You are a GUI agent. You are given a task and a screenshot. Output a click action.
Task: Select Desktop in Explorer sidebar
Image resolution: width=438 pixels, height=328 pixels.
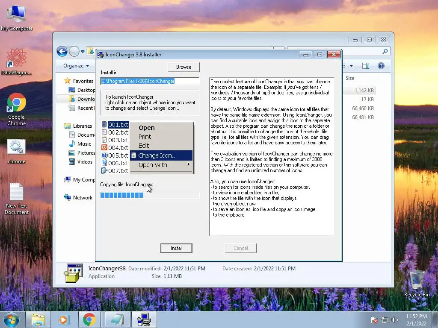pyautogui.click(x=82, y=90)
